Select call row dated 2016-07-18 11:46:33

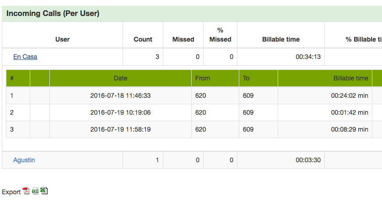point(194,96)
